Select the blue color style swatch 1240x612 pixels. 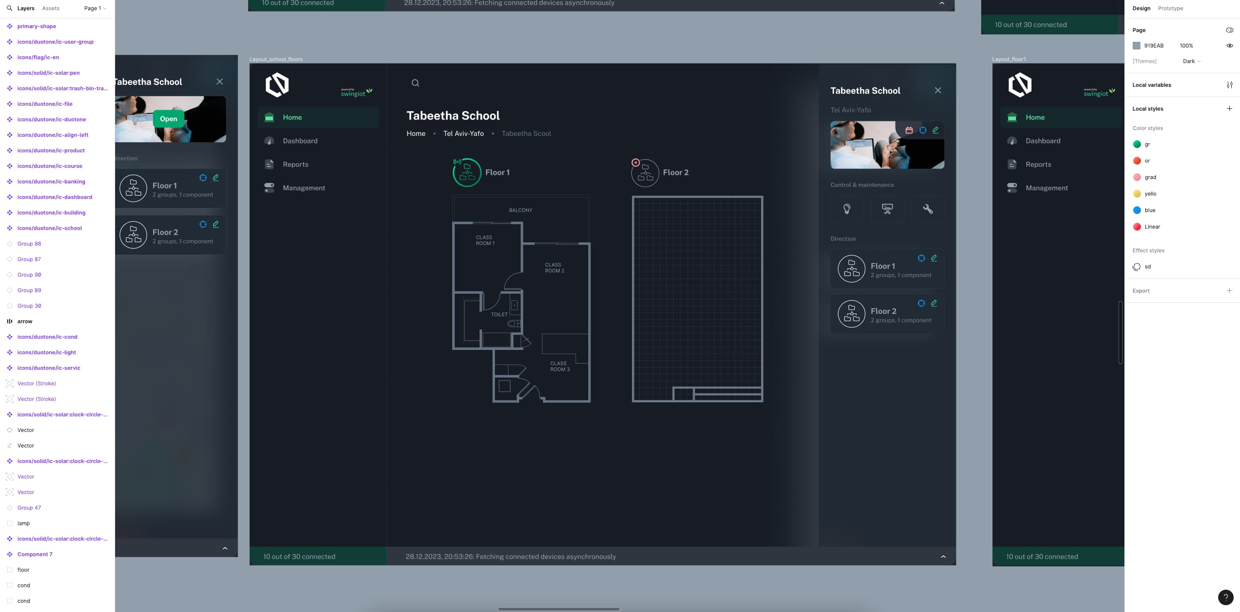[1137, 210]
